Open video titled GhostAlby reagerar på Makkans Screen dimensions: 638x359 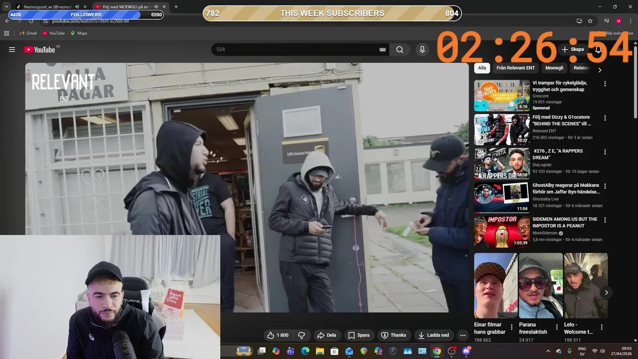pyautogui.click(x=566, y=188)
